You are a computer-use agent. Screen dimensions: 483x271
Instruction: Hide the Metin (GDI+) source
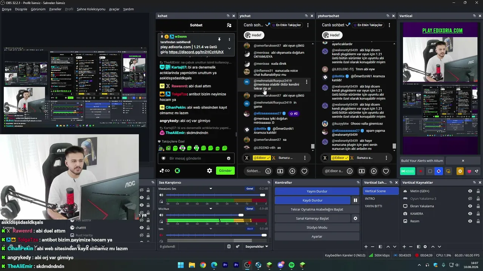[470, 191]
